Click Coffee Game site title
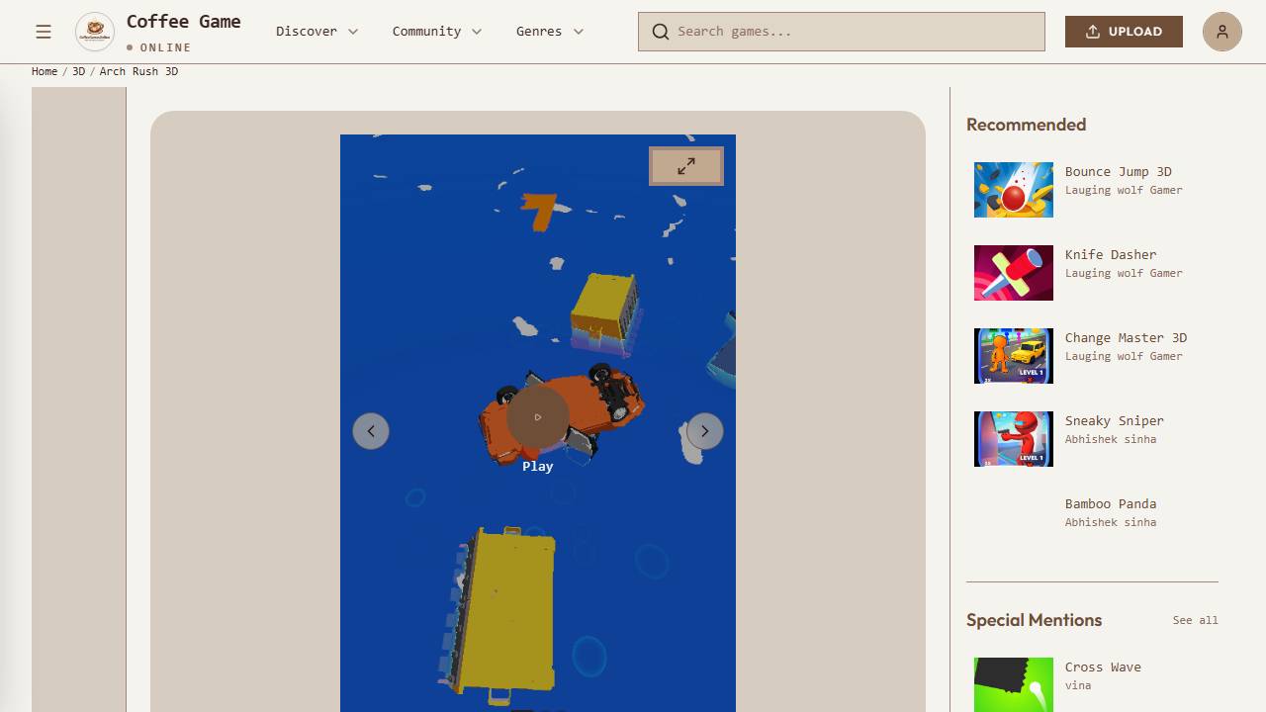Viewport: 1266px width, 712px height. coord(184,22)
